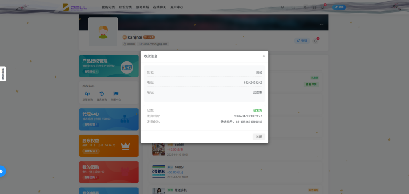This screenshot has width=409, height=194.
Task: Click the 管理代理 button on 代理中心 card
Action: pyautogui.click(x=91, y=125)
